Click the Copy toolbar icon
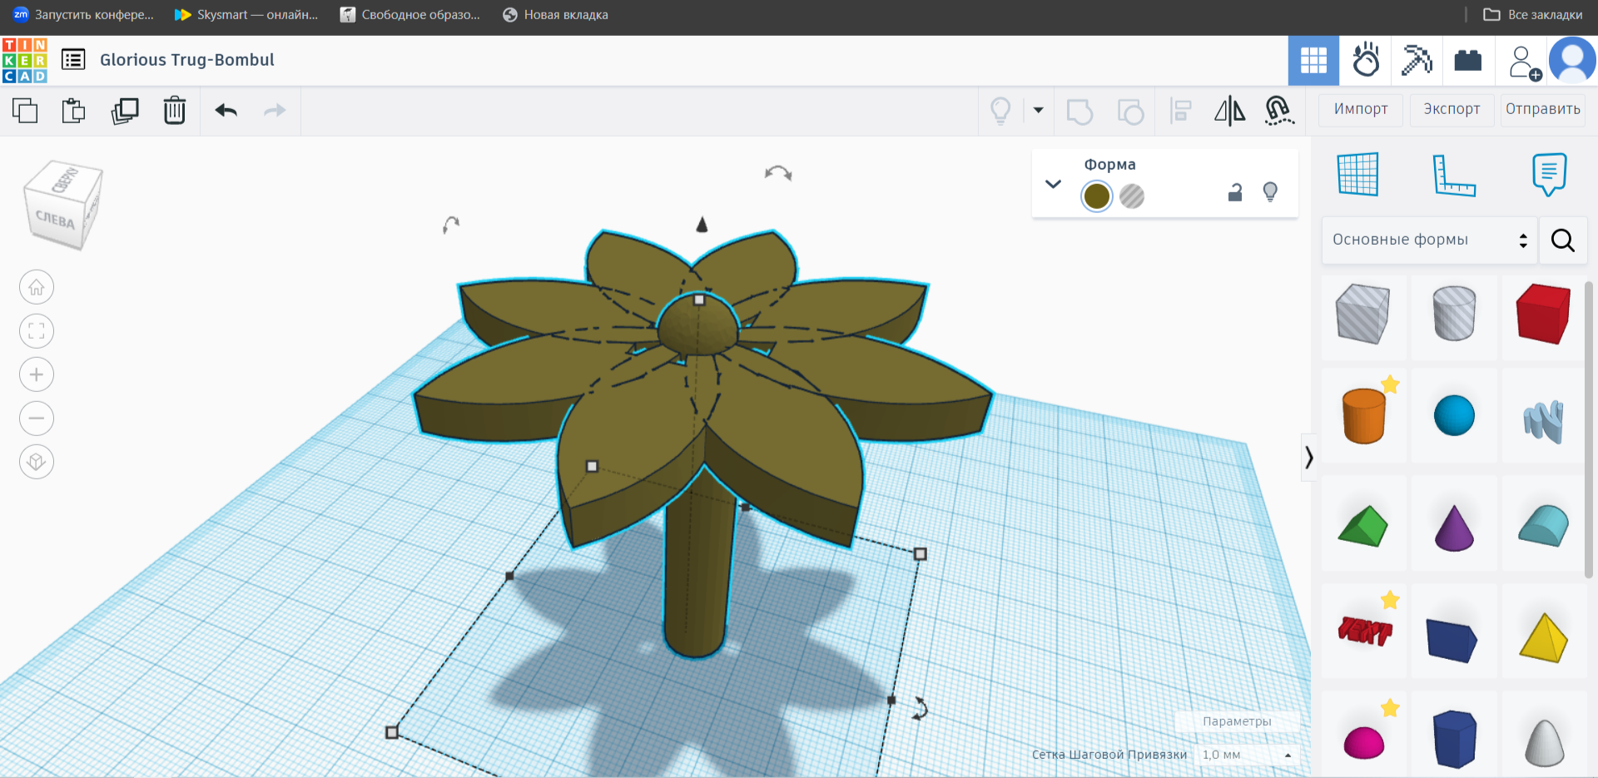This screenshot has width=1598, height=778. (x=25, y=110)
